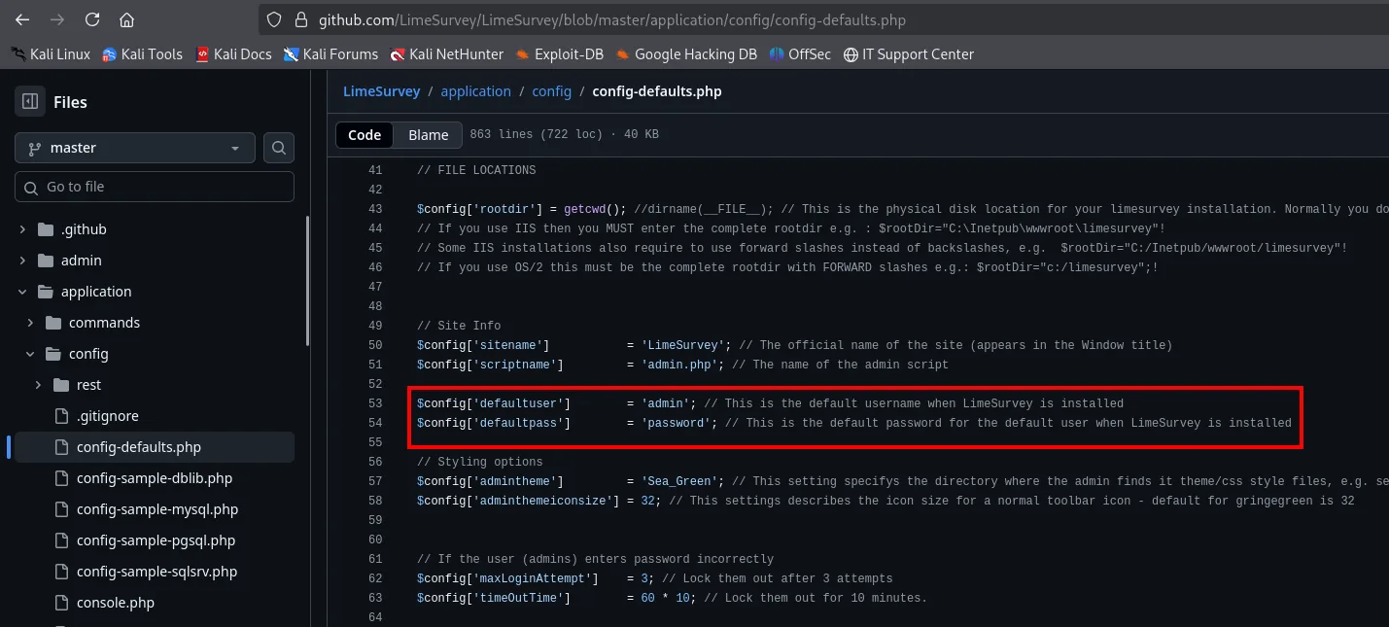Open the browser home page icon

click(127, 19)
